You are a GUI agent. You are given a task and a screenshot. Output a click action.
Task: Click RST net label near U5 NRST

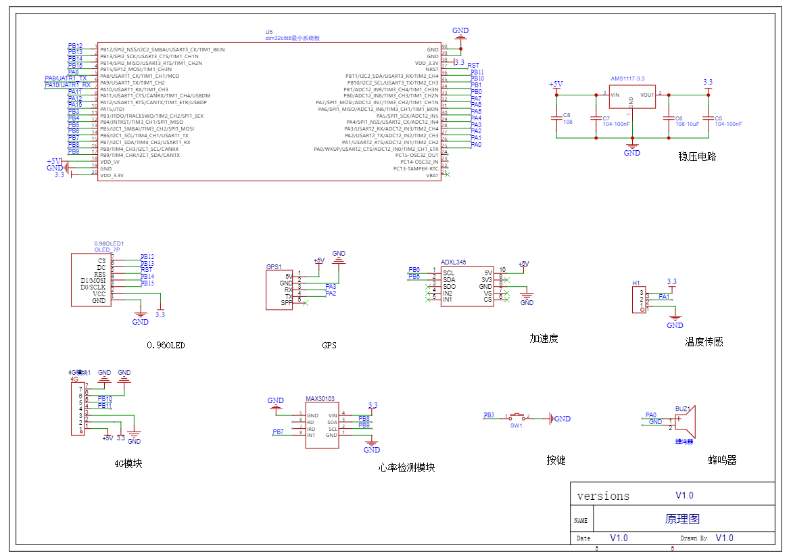(473, 66)
